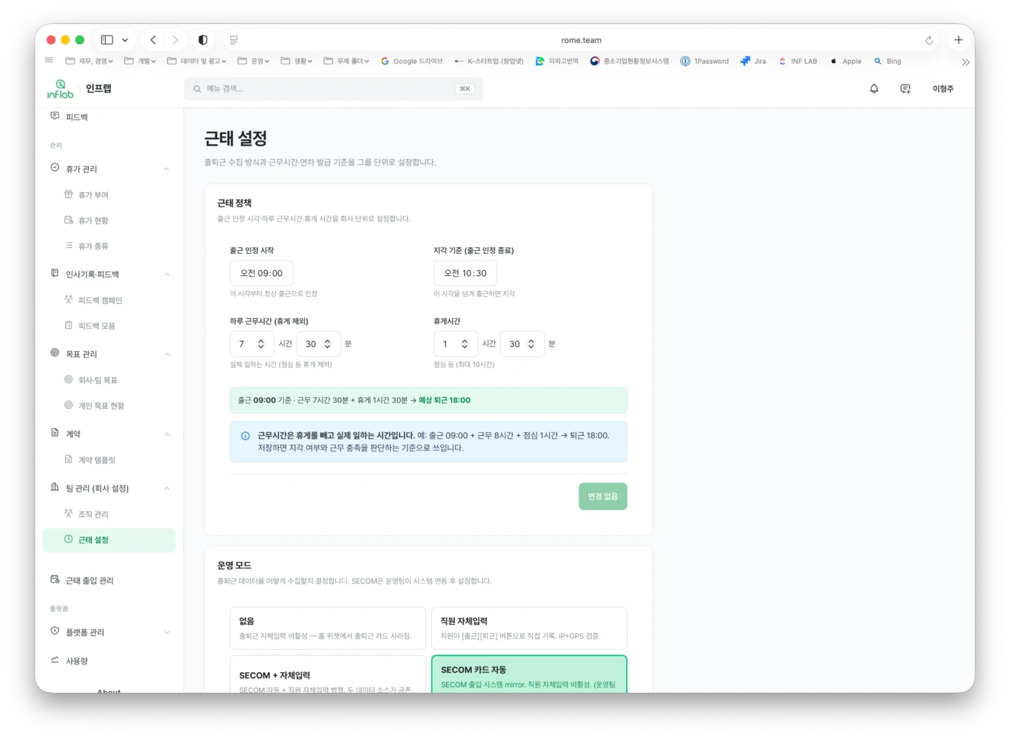Select the 없음 operation mode card
The image size is (1010, 739).
(x=328, y=628)
